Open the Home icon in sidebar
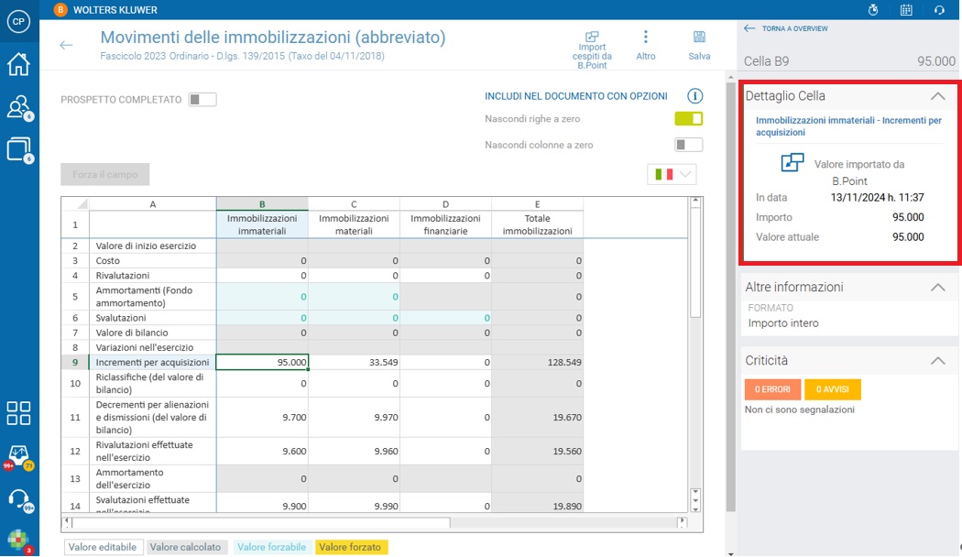The width and height of the screenshot is (962, 557). coord(18,64)
